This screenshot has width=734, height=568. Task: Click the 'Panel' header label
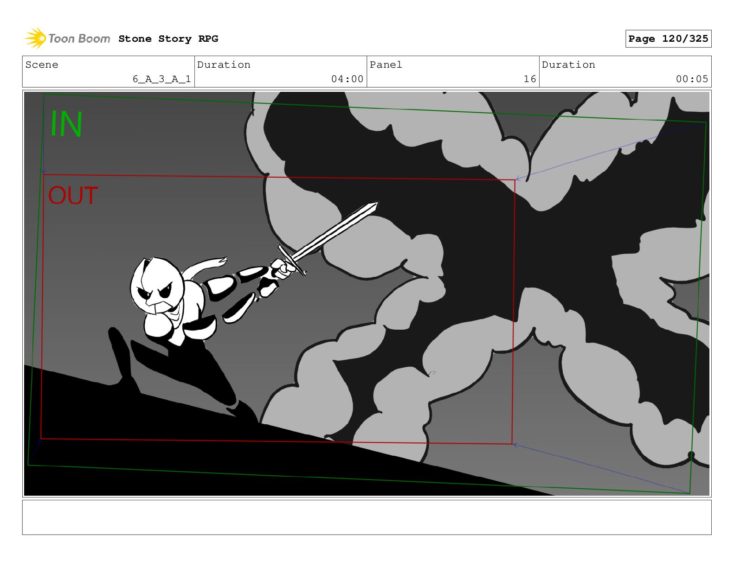pos(386,65)
